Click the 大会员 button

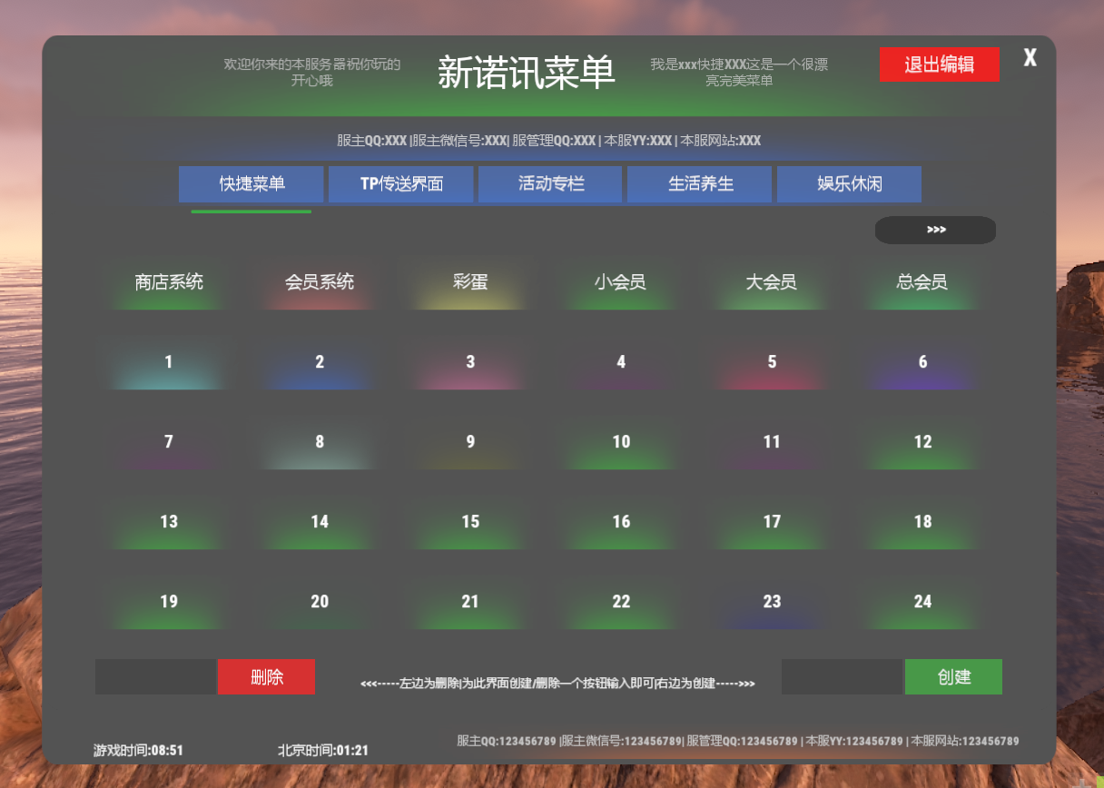click(x=772, y=283)
